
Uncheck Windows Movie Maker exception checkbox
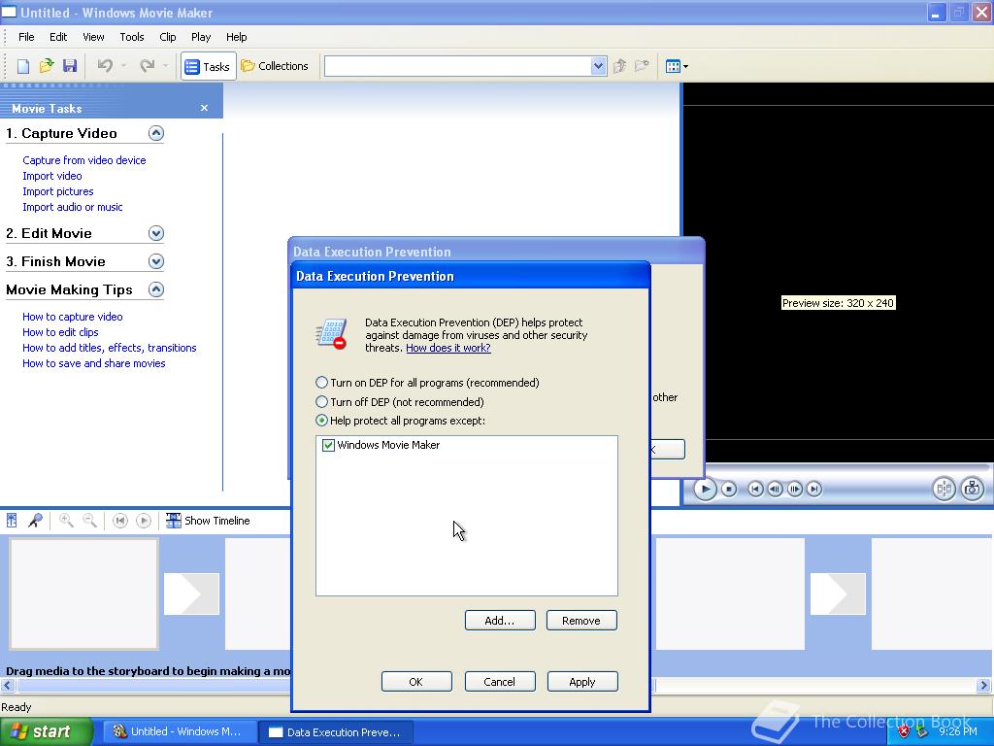click(x=328, y=445)
